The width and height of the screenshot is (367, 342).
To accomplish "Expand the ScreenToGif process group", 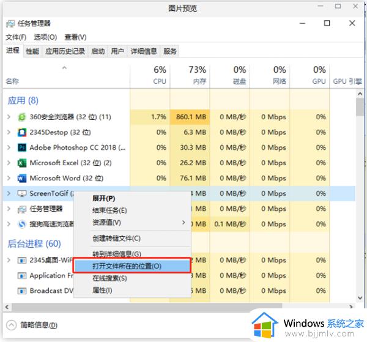I will click(x=9, y=193).
